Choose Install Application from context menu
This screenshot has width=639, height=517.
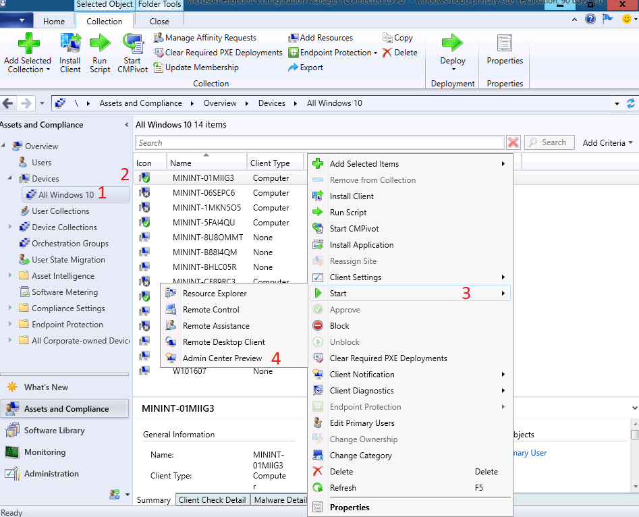410,245
